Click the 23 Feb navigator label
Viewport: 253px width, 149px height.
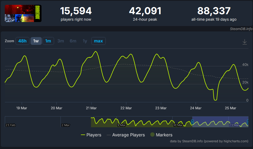point(10,125)
